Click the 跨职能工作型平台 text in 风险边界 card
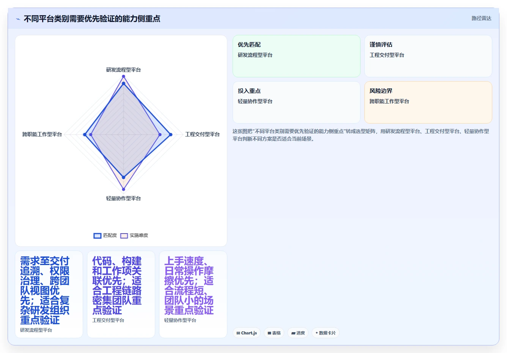Screen dimensions: 507x353 [x=389, y=101]
